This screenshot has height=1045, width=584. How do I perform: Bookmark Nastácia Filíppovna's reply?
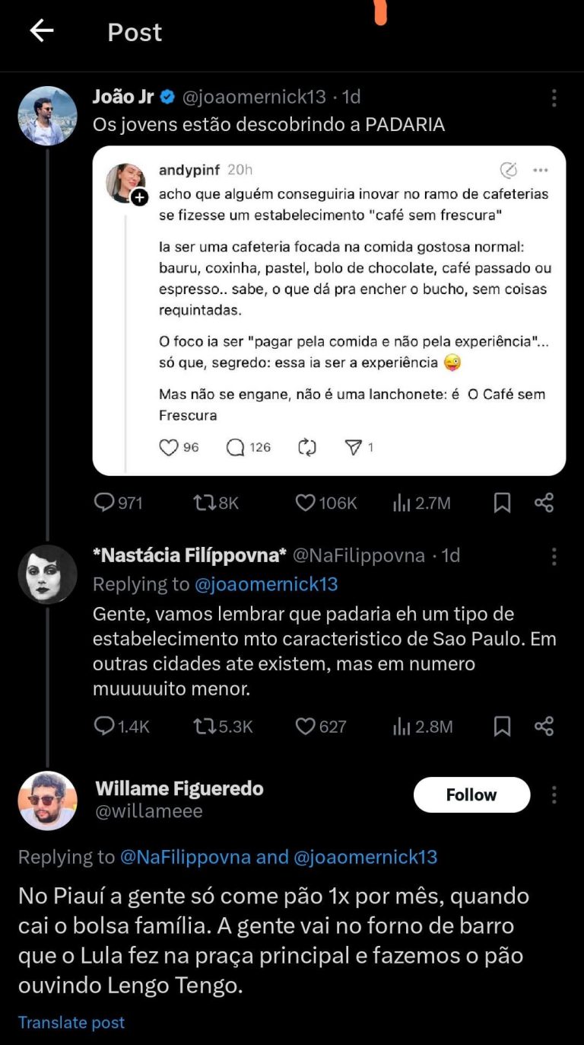[x=503, y=727]
